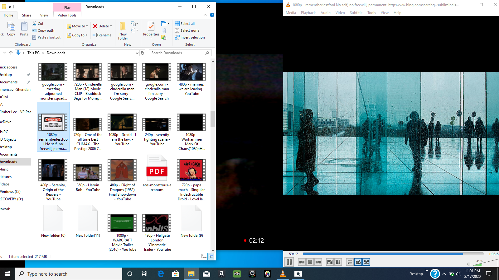
Task: Open File Explorer Properties
Action: 151,30
